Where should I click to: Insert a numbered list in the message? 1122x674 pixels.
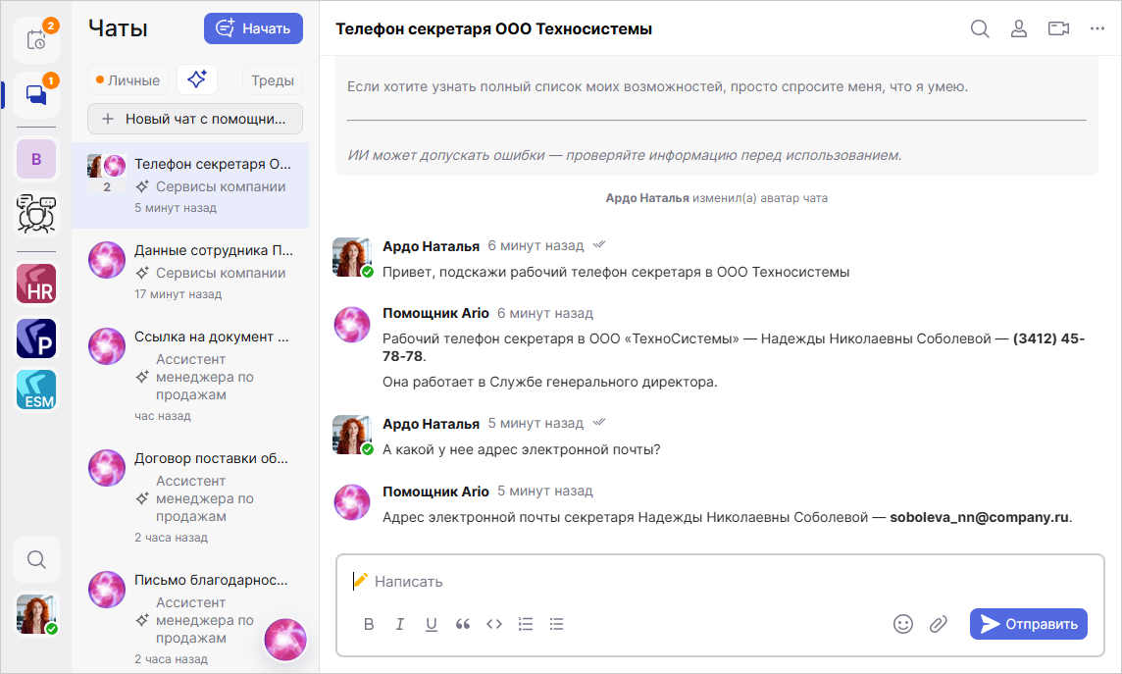pos(526,624)
